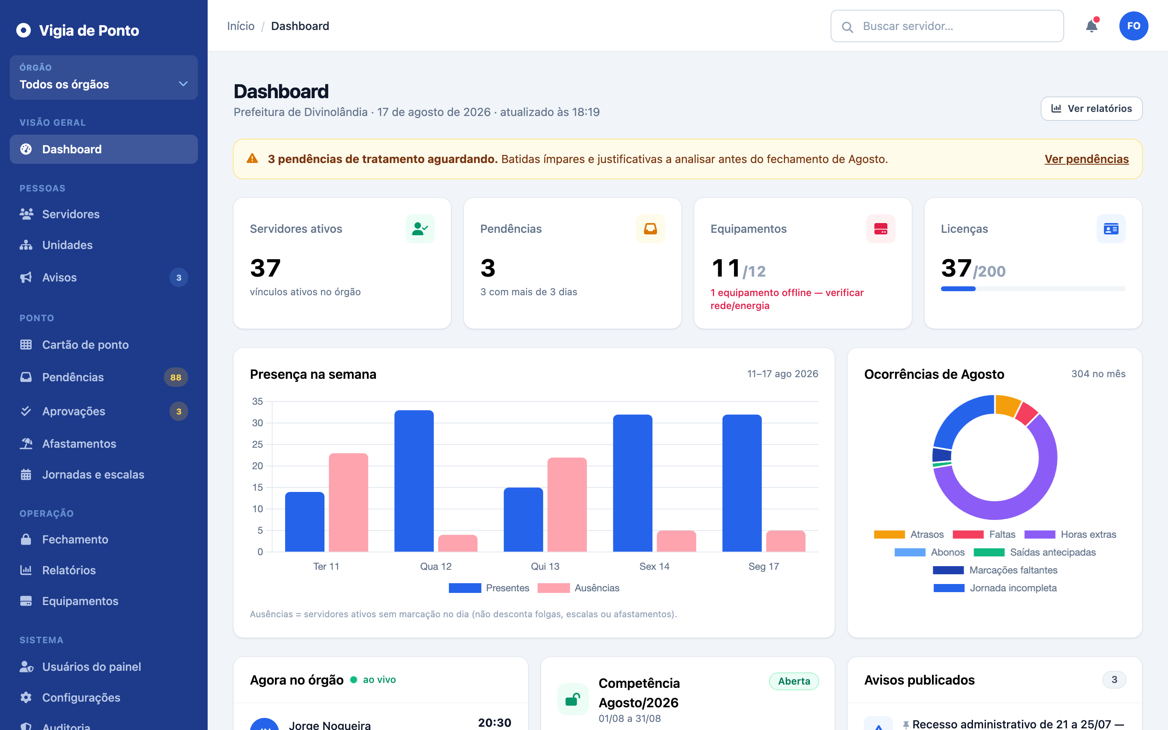Click the Vigia de Ponto logo icon

[23, 30]
